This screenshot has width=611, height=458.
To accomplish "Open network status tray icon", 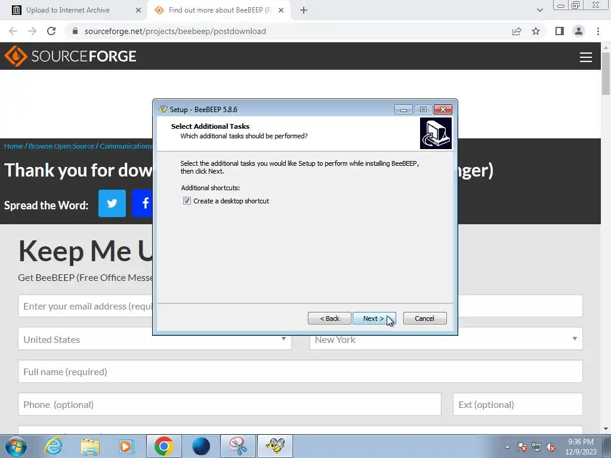I will click(536, 447).
